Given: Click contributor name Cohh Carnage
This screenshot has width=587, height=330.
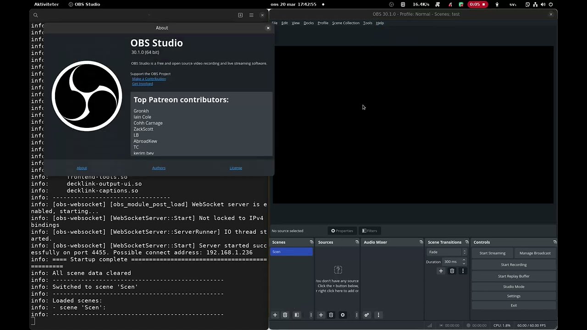Looking at the screenshot, I should click(148, 123).
